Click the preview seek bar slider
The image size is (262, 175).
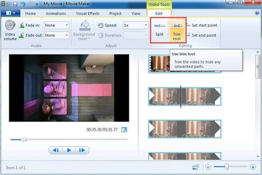(x=24, y=140)
